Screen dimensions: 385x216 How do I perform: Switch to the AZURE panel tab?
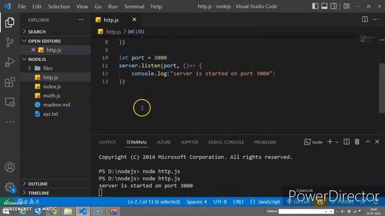(x=164, y=142)
